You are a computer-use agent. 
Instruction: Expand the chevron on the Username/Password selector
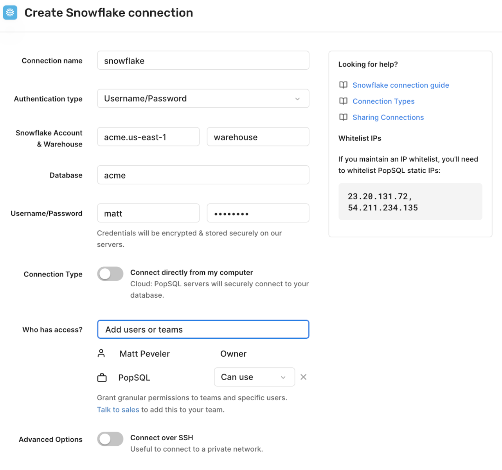click(297, 98)
